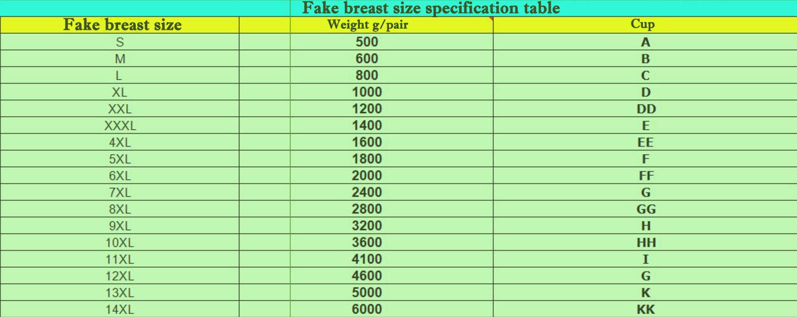This screenshot has height=317, width=797.
Task: Select the "XXXL" size cell
Action: pos(119,126)
